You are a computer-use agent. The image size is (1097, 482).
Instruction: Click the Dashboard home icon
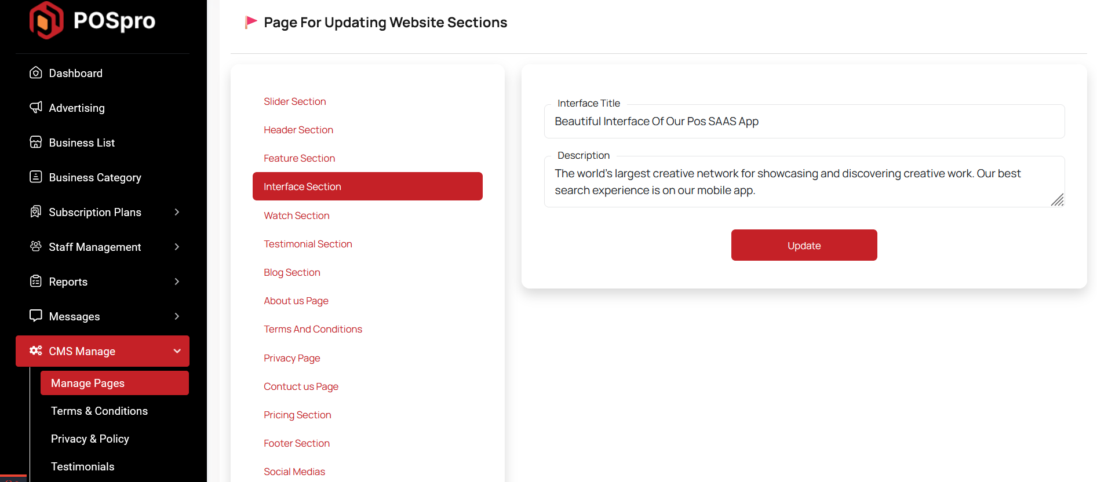pyautogui.click(x=36, y=73)
